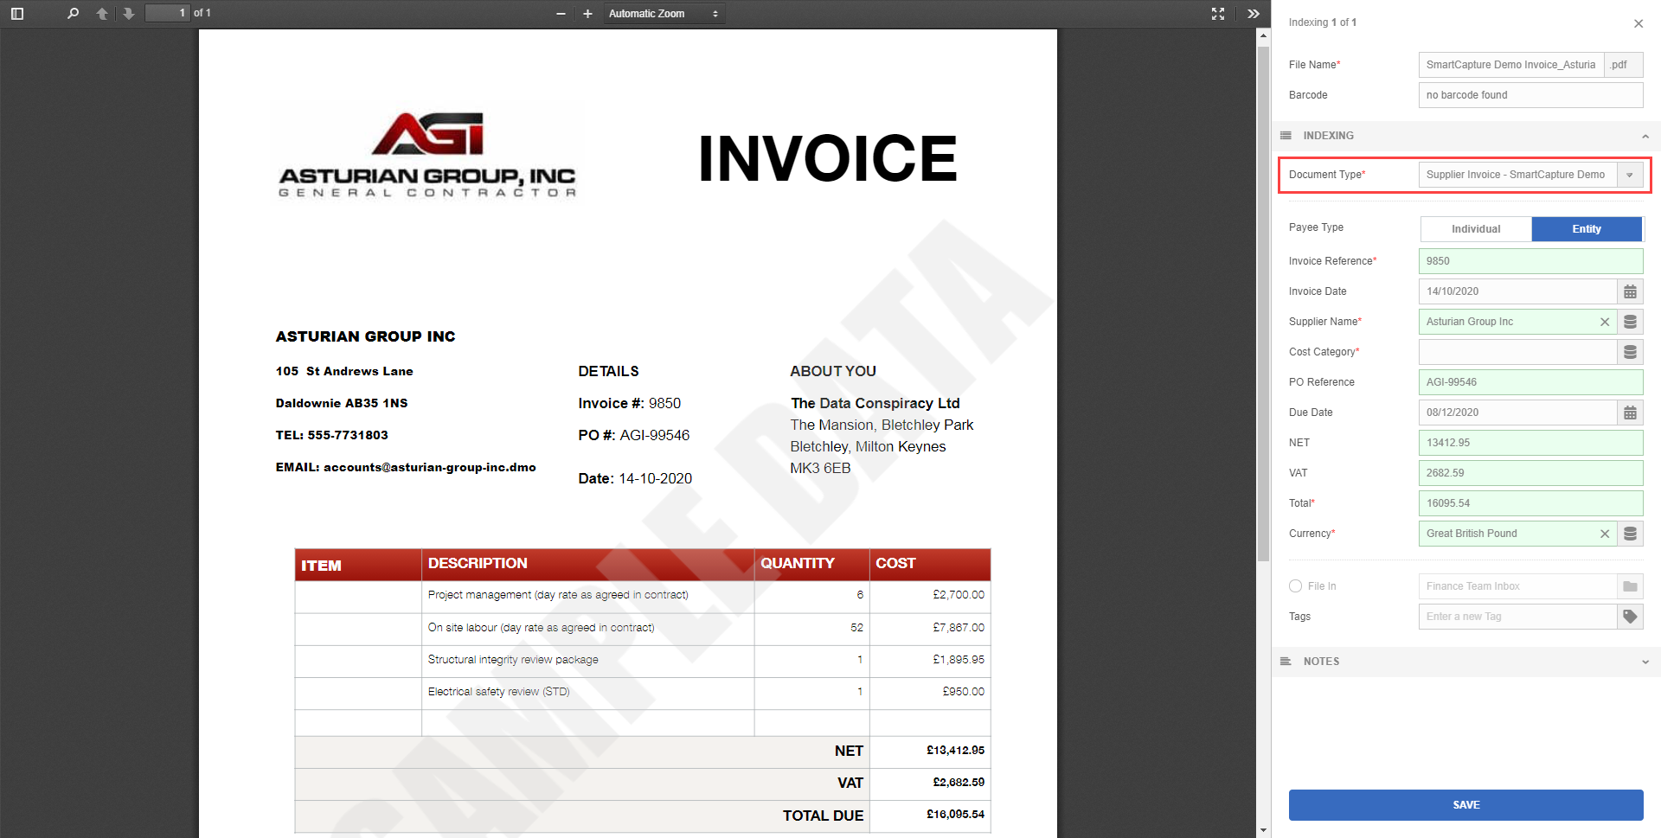Open the Invoice Date calendar picker
Image resolution: width=1661 pixels, height=838 pixels.
click(1630, 291)
